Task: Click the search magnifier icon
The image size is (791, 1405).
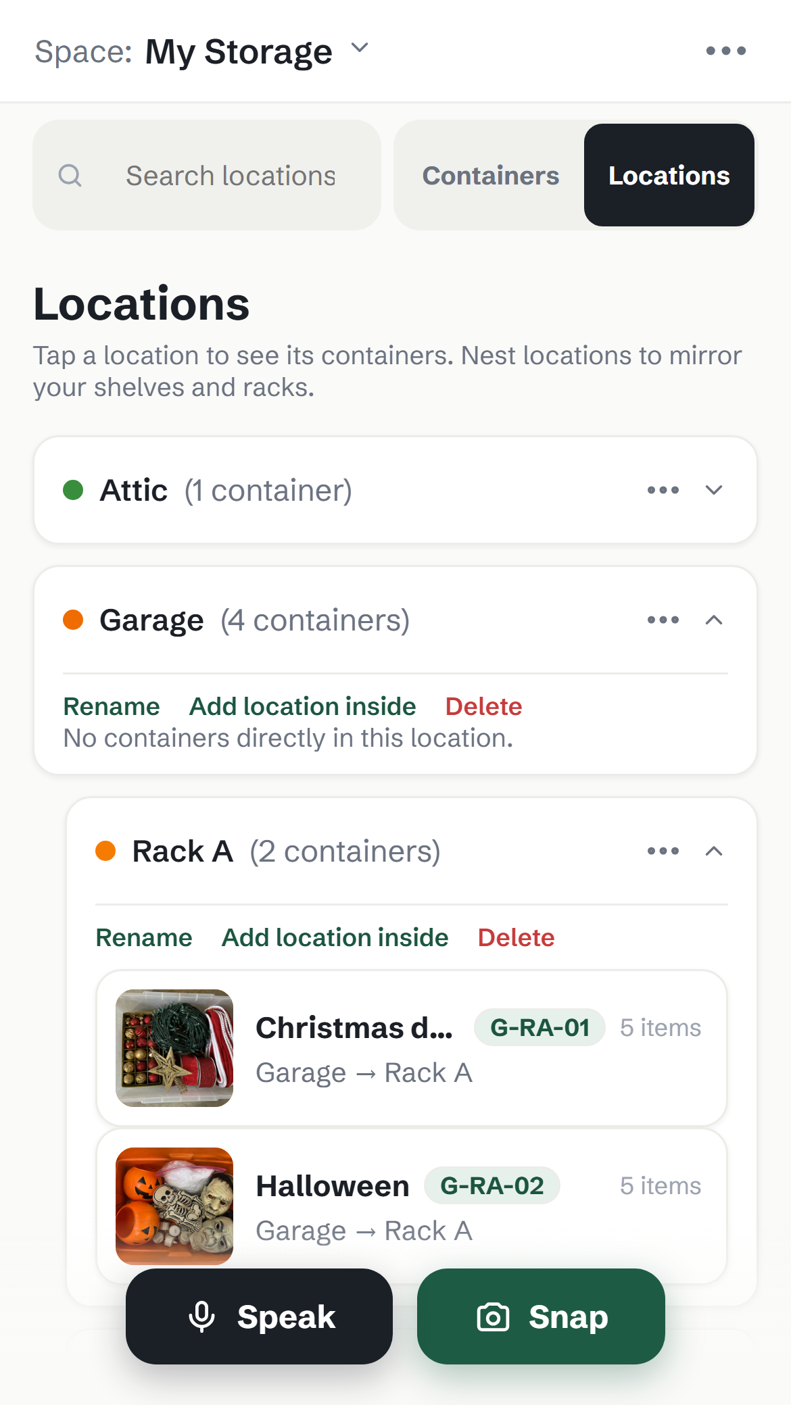Action: pos(70,176)
